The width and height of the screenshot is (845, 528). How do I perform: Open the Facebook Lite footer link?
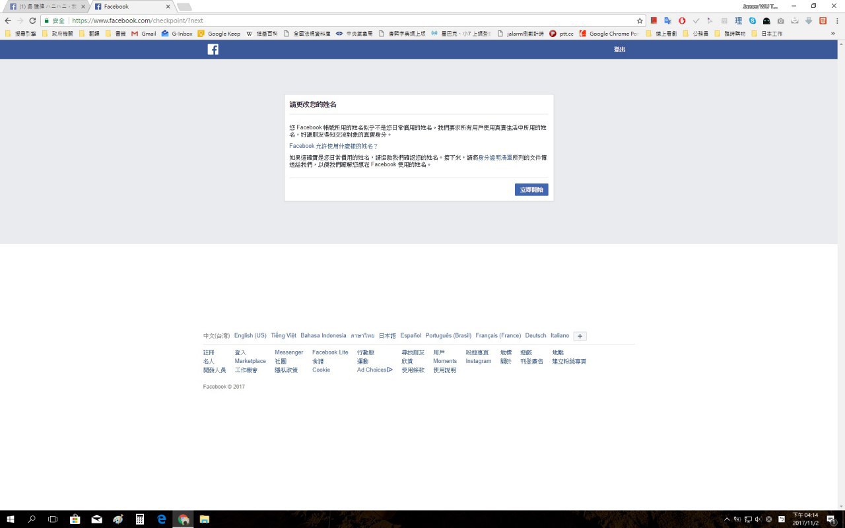(330, 352)
